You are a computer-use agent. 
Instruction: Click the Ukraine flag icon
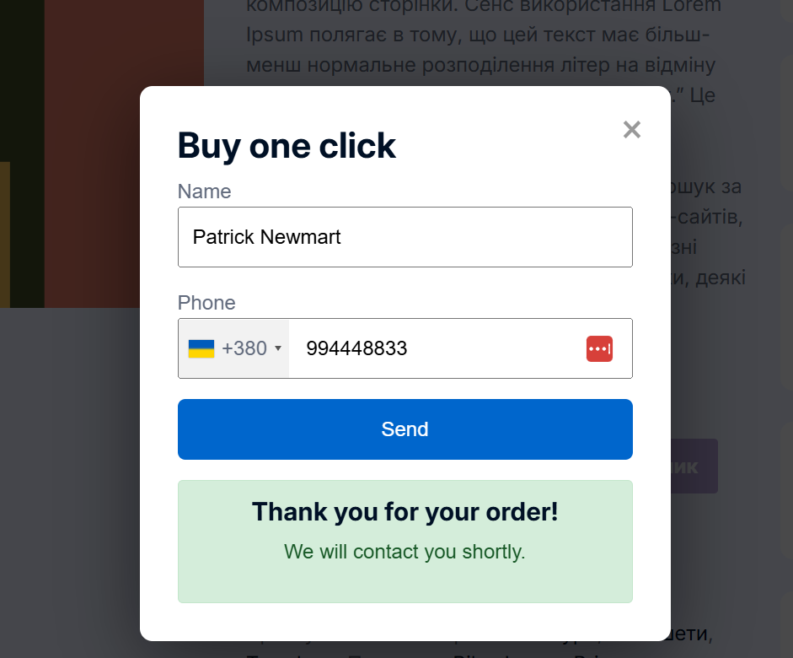[201, 348]
